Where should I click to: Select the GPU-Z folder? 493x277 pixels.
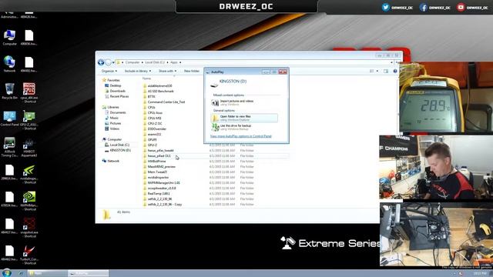click(153, 145)
